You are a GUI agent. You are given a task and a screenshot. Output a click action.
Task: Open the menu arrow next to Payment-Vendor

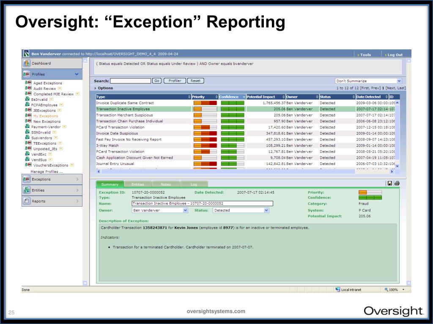coord(64,127)
